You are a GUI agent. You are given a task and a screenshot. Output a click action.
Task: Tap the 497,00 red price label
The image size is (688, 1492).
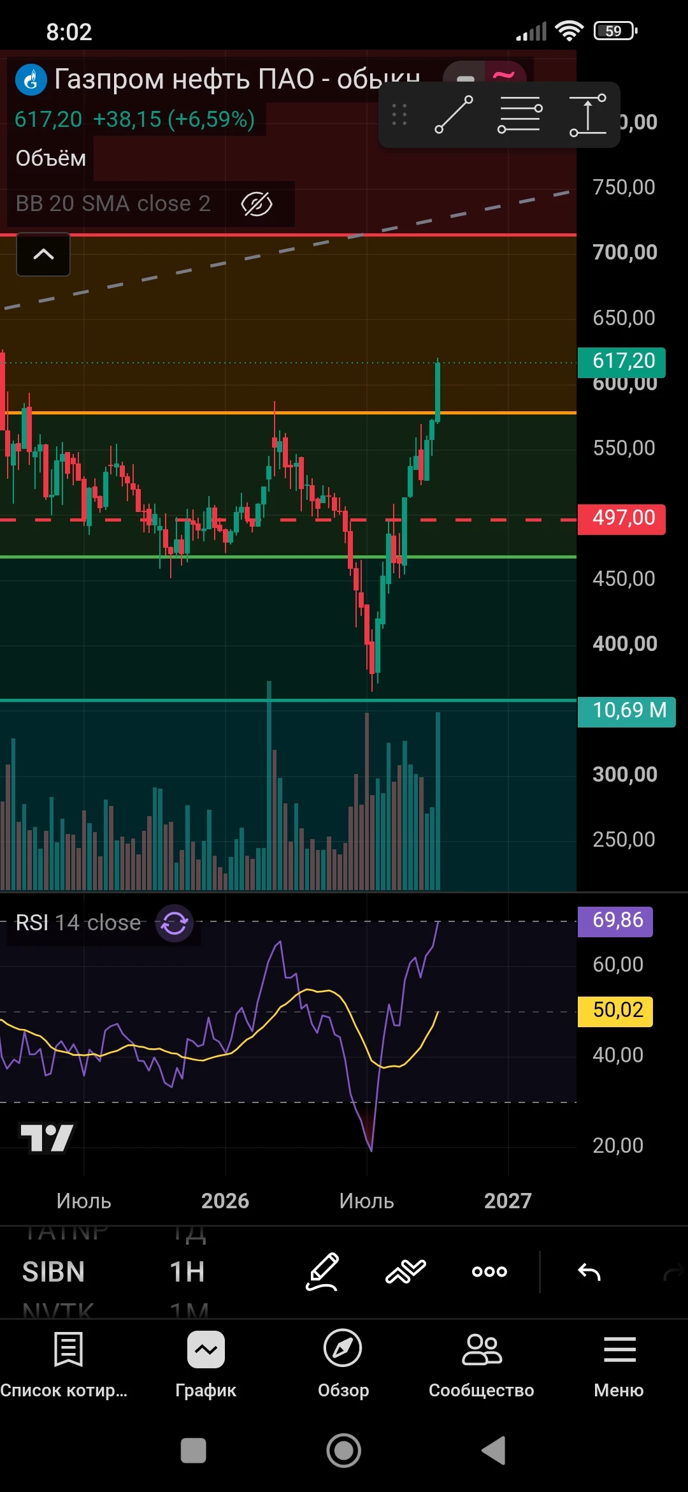[622, 518]
